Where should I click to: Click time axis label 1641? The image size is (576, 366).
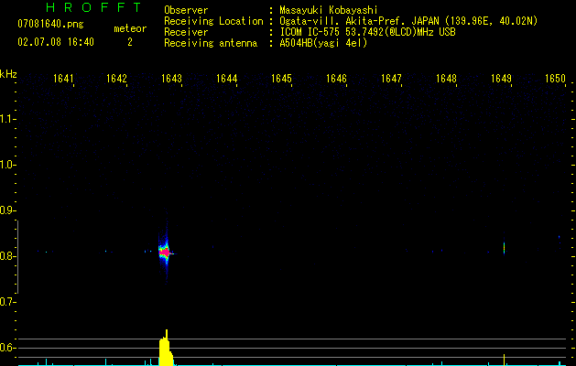(63, 79)
